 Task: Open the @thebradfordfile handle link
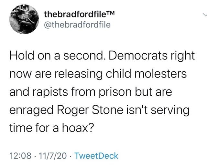[77, 24]
